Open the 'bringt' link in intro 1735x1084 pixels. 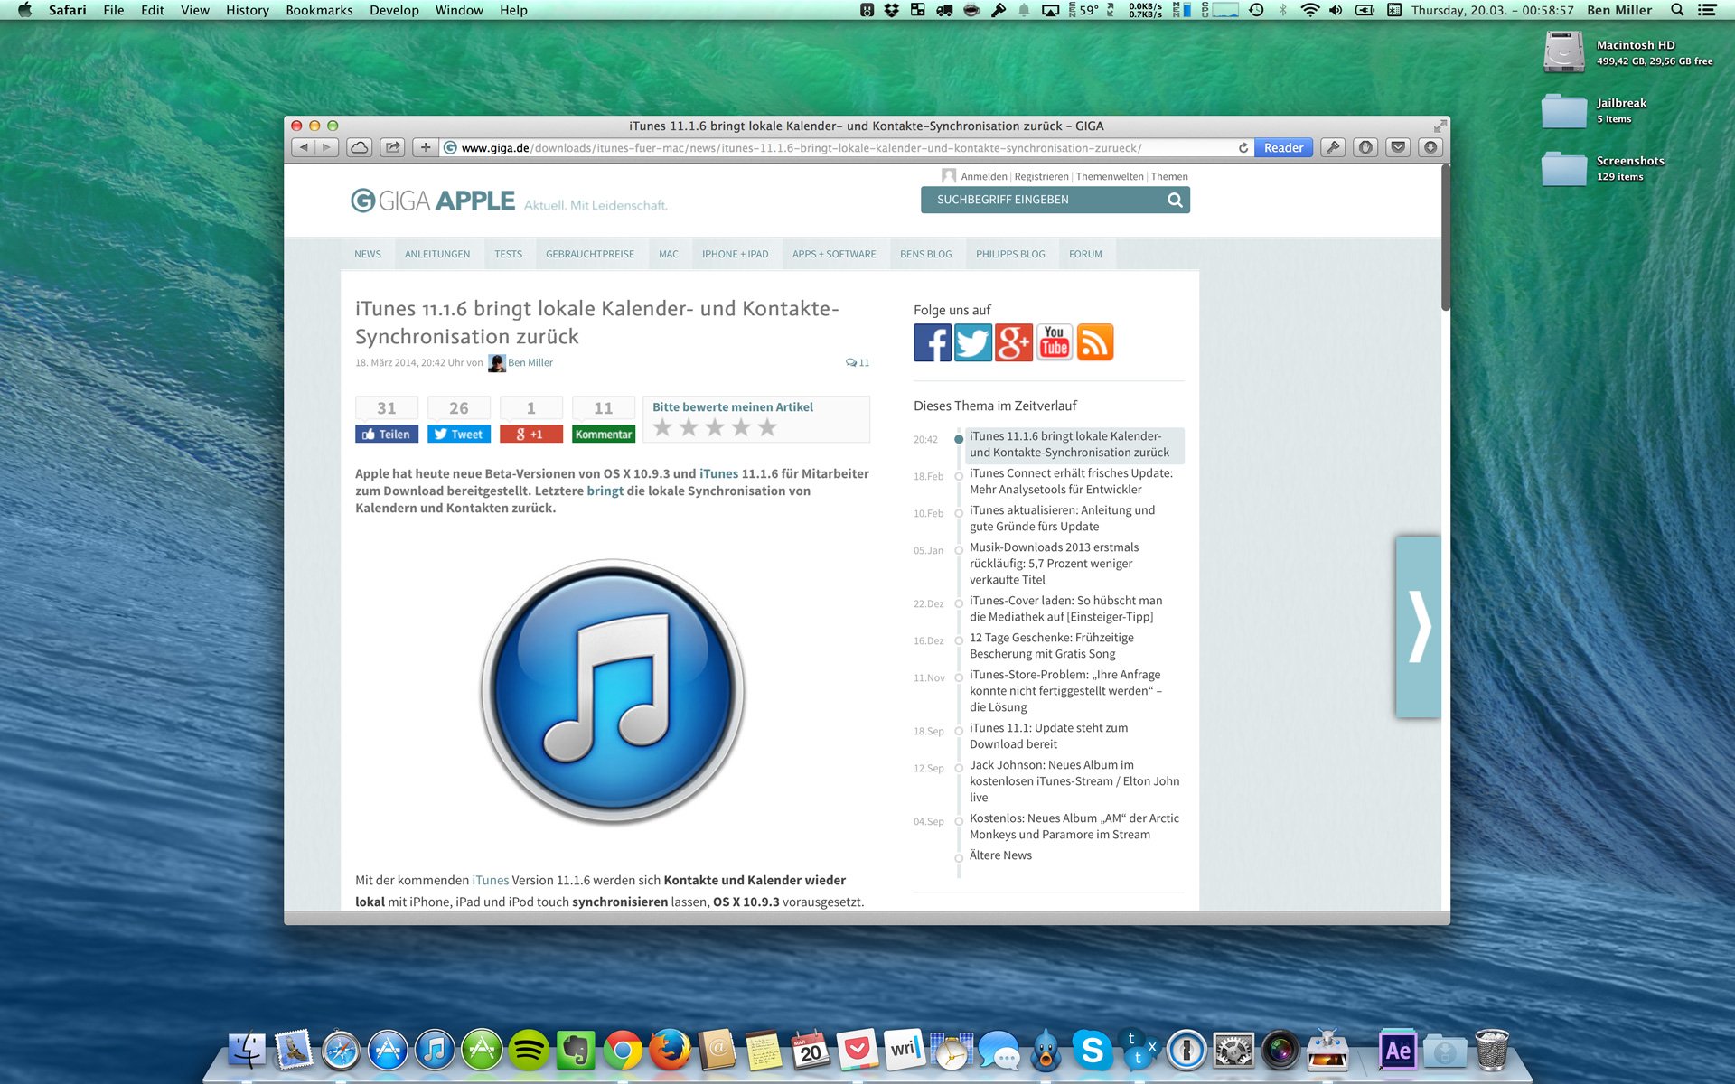click(x=605, y=491)
